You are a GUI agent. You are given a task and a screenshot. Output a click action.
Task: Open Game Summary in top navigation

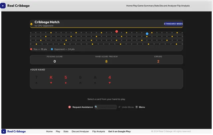pyautogui.click(x=145, y=6)
